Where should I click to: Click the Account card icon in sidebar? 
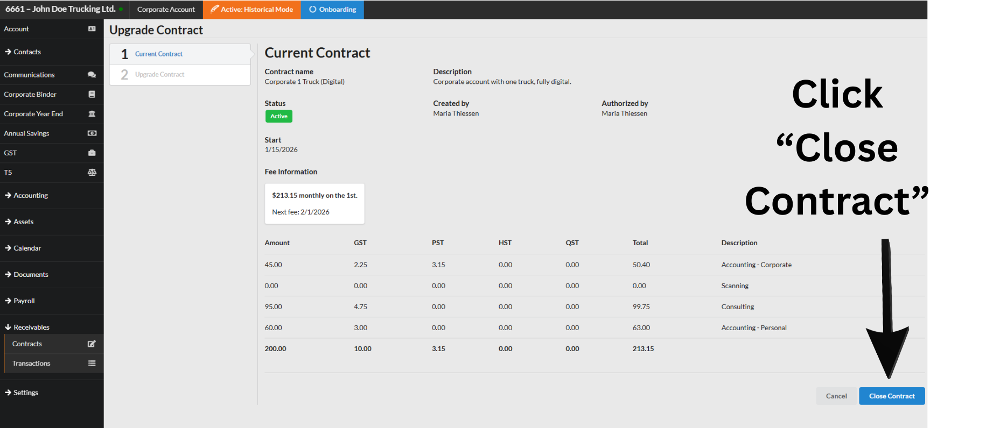[92, 29]
